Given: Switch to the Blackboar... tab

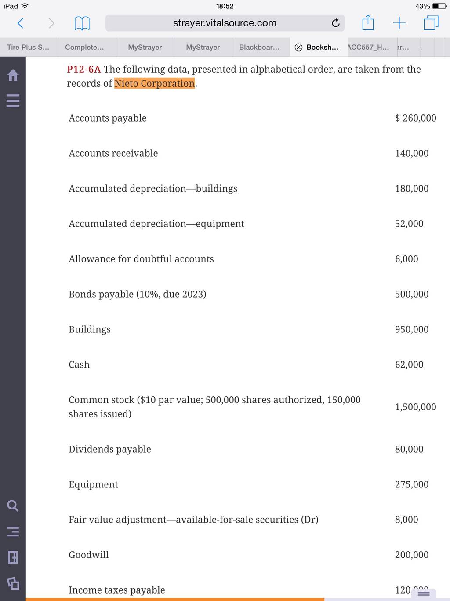Looking at the screenshot, I should (259, 47).
